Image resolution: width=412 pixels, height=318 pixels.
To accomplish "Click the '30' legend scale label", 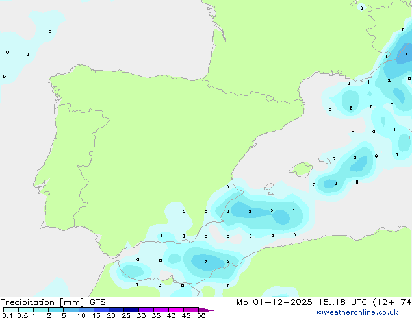I will click(x=141, y=315).
